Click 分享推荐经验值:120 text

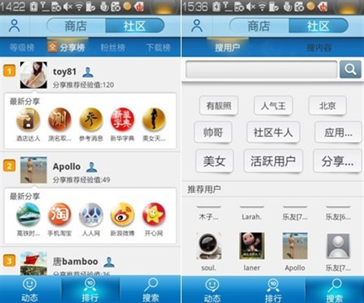(83, 84)
